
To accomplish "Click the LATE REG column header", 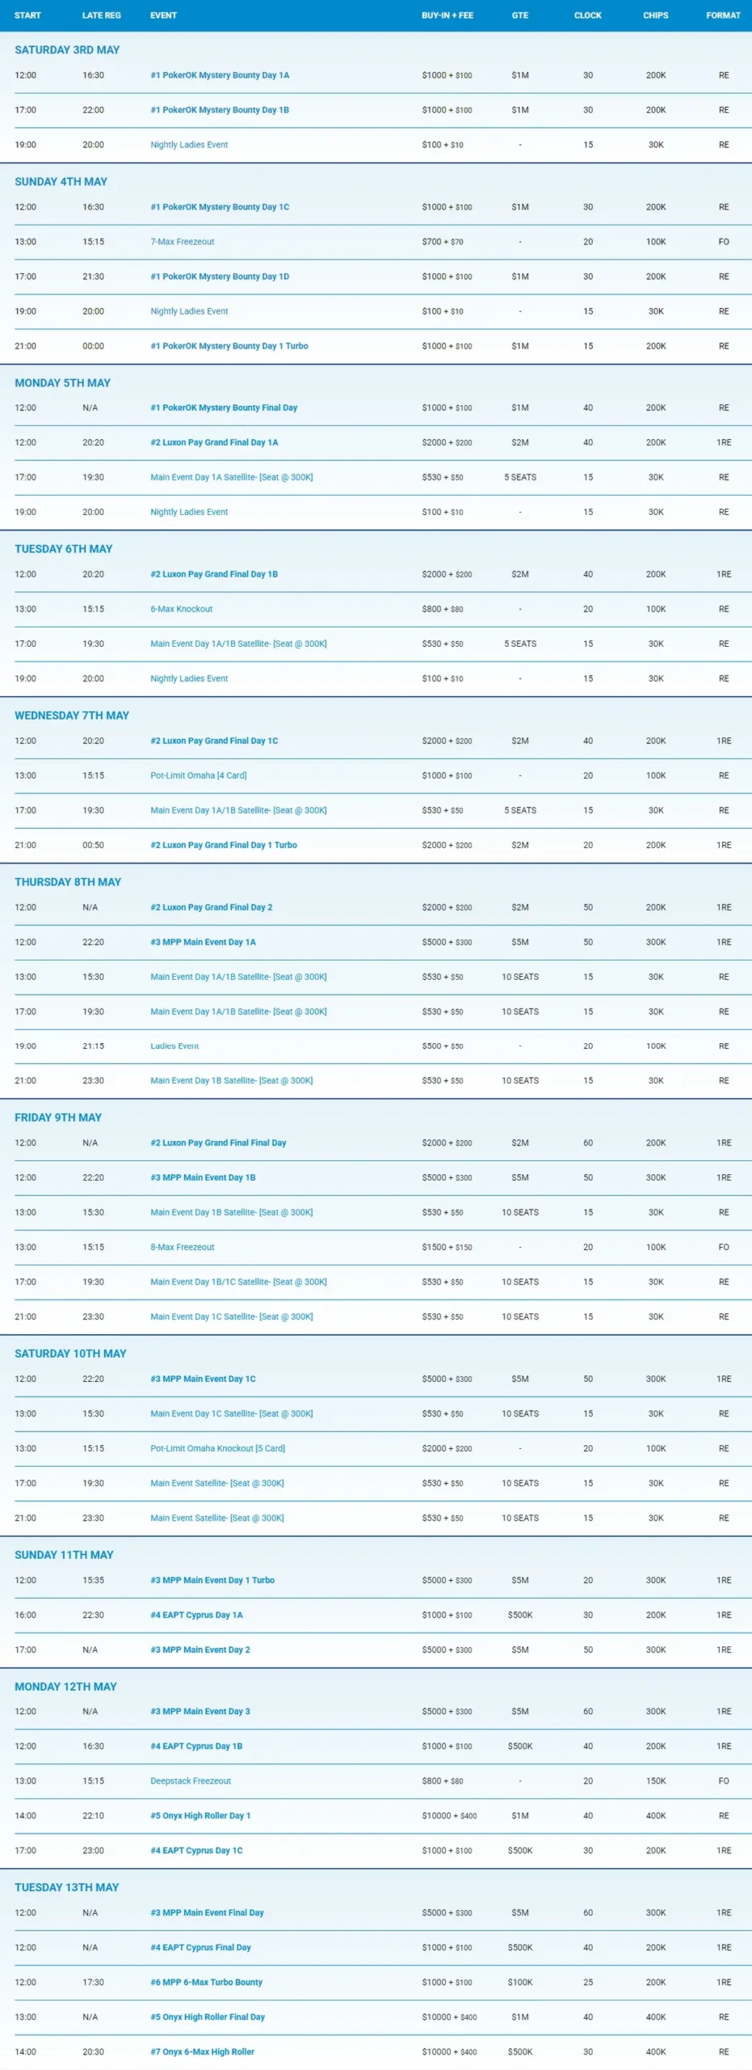I will tap(101, 15).
